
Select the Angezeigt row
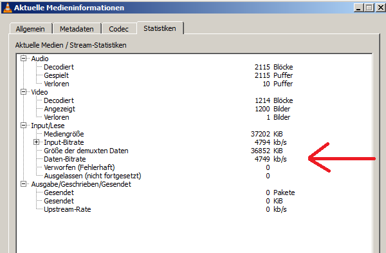pyautogui.click(x=59, y=109)
